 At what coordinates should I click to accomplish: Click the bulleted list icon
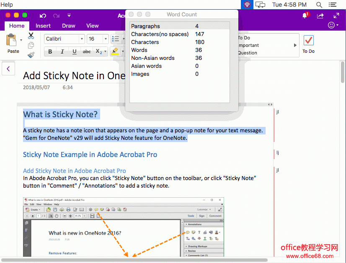tap(116, 39)
